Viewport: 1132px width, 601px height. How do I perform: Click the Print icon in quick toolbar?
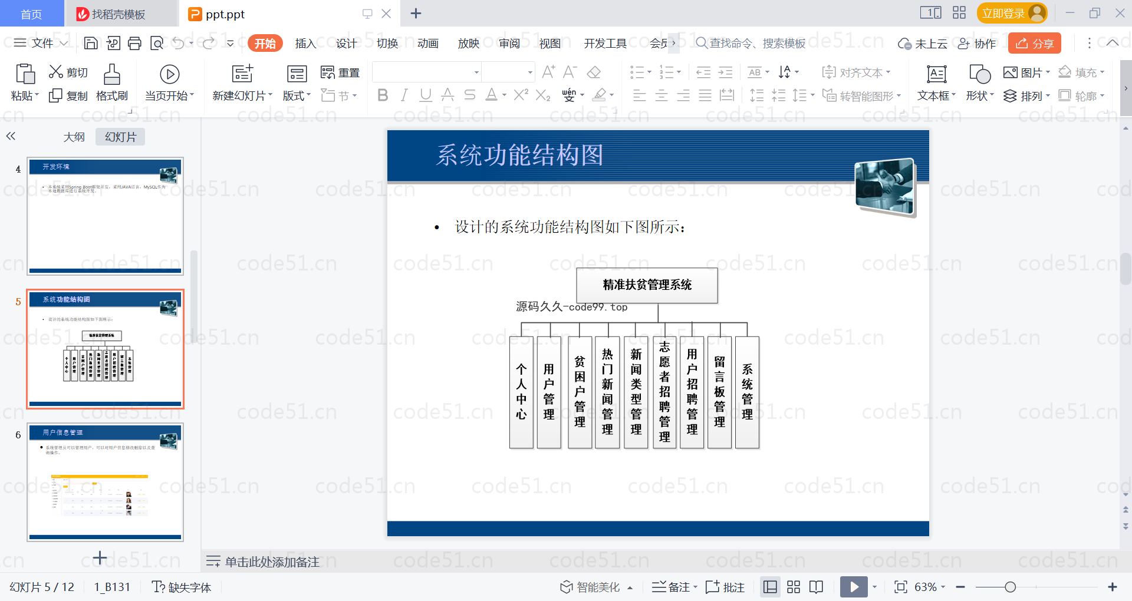[135, 43]
